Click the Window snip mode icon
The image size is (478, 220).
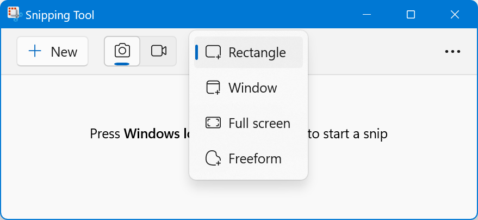(213, 88)
